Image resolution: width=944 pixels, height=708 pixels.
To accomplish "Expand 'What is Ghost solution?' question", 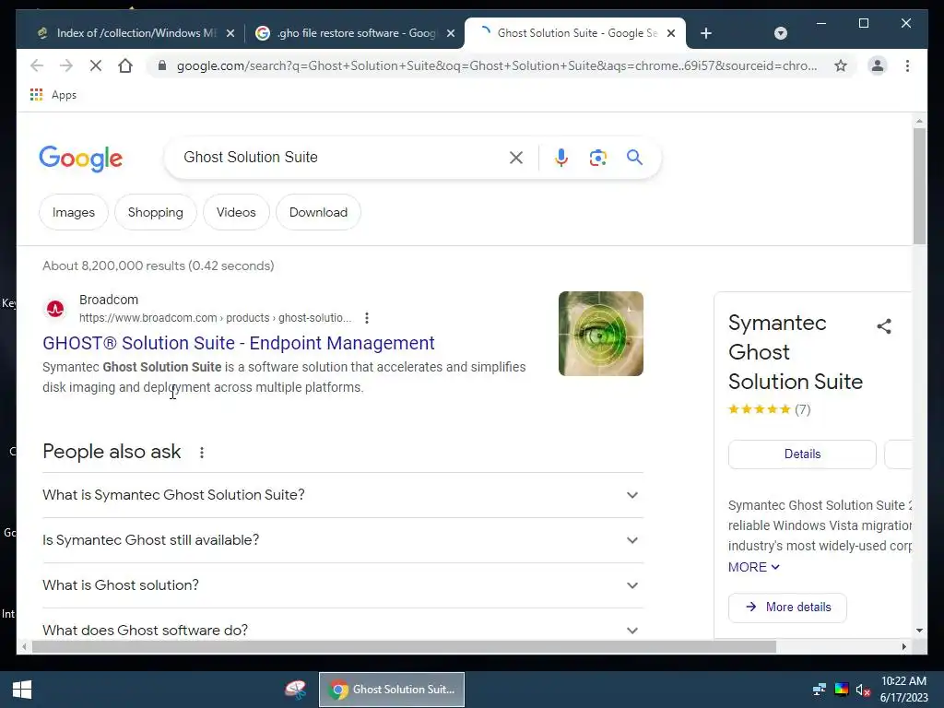I will pyautogui.click(x=343, y=585).
